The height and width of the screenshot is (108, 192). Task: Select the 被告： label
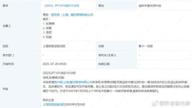pyautogui.click(x=46, y=19)
